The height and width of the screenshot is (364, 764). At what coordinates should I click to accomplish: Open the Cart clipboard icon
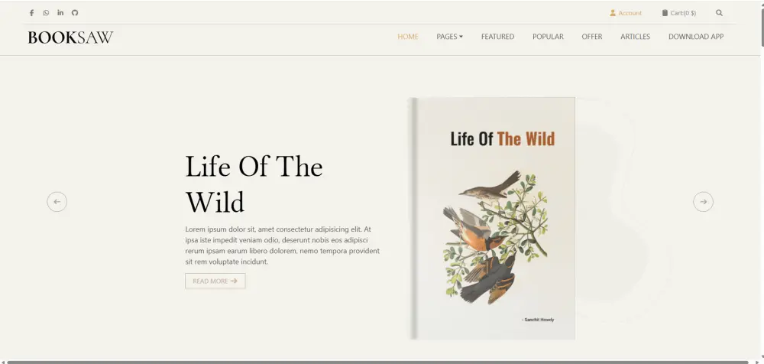click(665, 13)
